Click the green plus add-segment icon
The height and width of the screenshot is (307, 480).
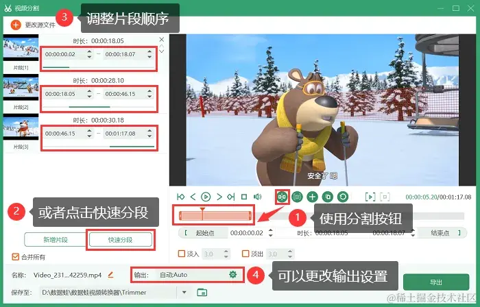tap(312, 197)
